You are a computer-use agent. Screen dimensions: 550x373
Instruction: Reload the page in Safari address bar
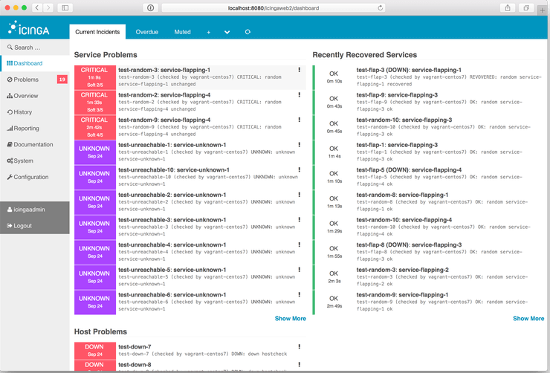pyautogui.click(x=381, y=7)
